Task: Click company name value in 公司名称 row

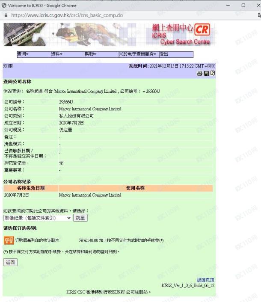Action: pyautogui.click(x=90, y=109)
